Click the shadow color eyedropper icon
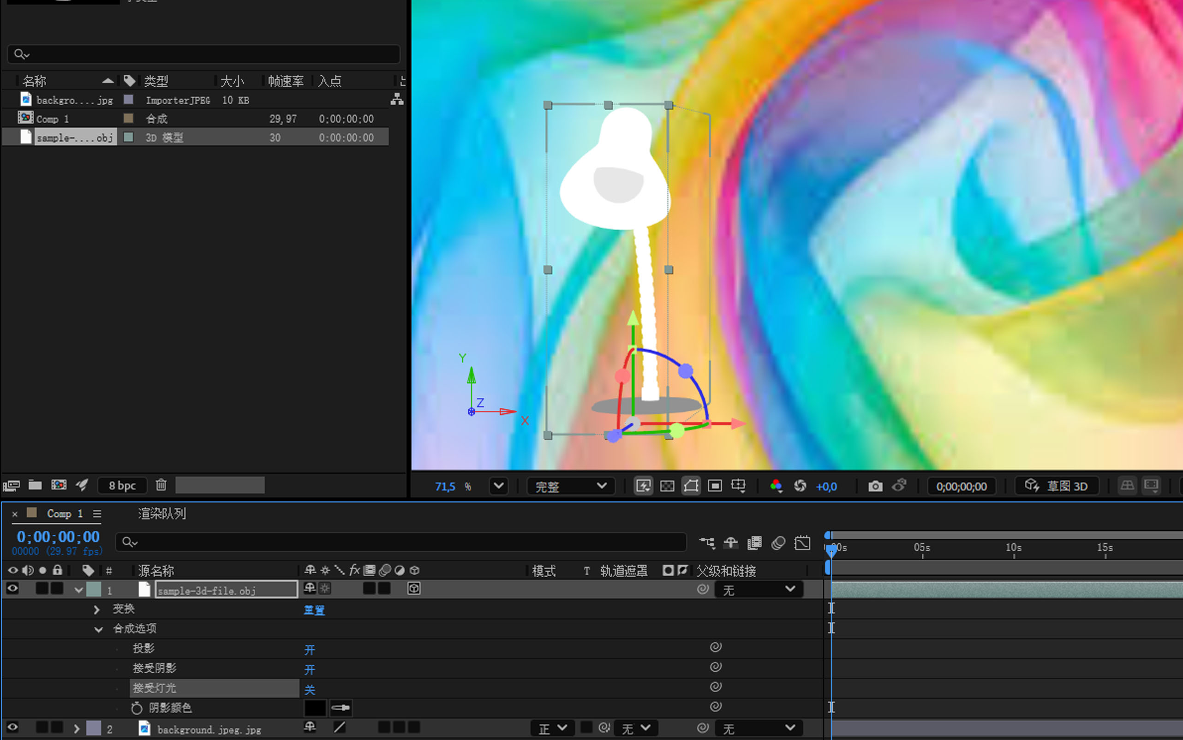 pyautogui.click(x=341, y=708)
